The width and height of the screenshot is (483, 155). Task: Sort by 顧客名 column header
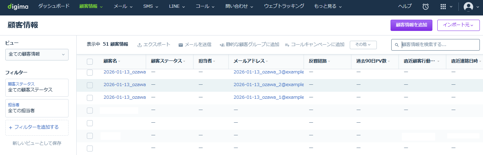pyautogui.click(x=112, y=61)
